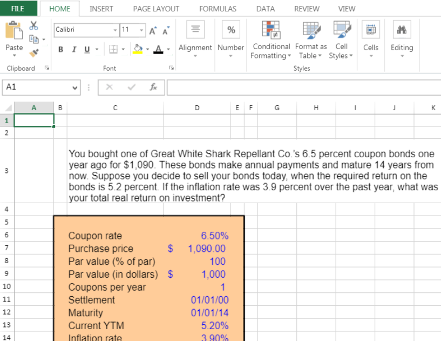Switch to the FORMULAS ribbon tab
The width and height of the screenshot is (441, 341).
pos(218,9)
